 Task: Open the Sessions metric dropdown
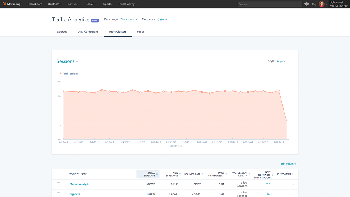pyautogui.click(x=67, y=61)
